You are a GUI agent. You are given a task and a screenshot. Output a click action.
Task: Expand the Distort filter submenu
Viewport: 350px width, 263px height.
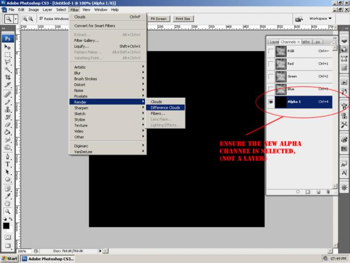tap(109, 85)
